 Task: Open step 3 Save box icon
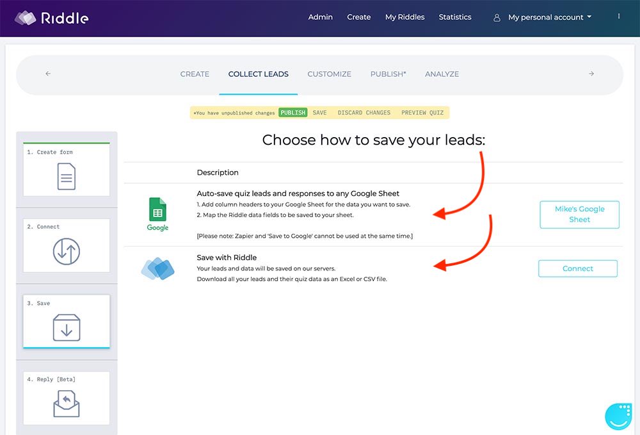pyautogui.click(x=67, y=327)
